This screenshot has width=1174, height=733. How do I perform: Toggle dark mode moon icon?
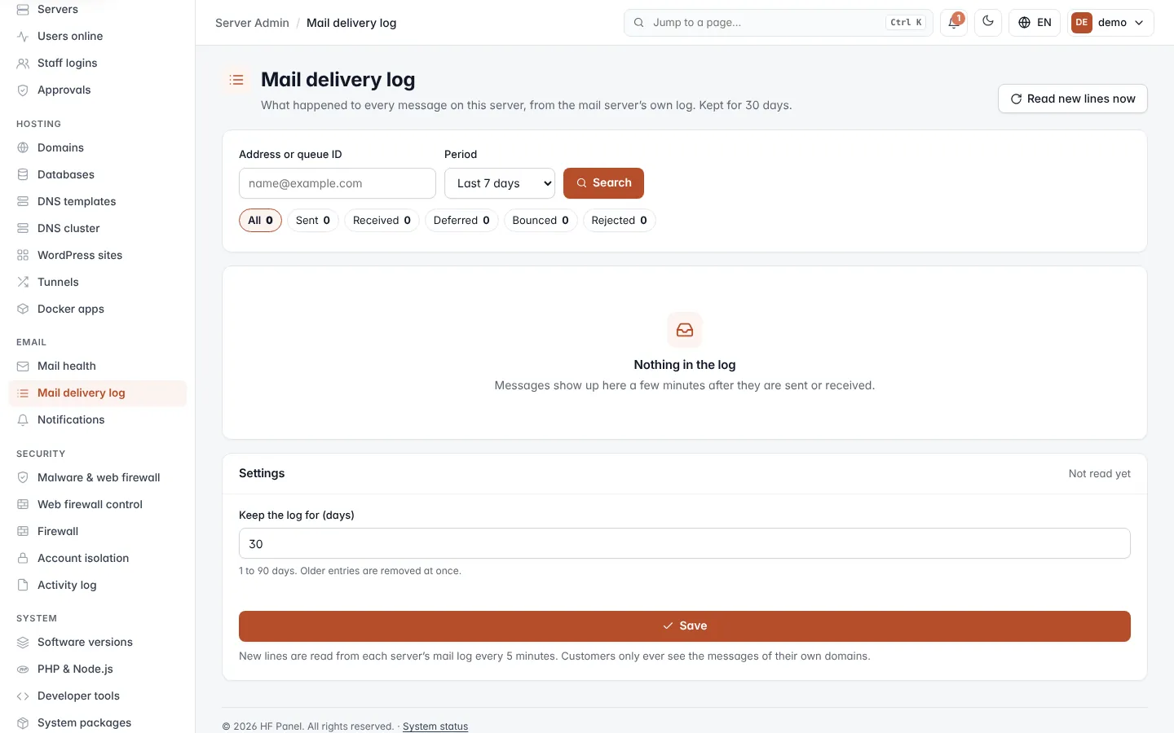pos(988,23)
